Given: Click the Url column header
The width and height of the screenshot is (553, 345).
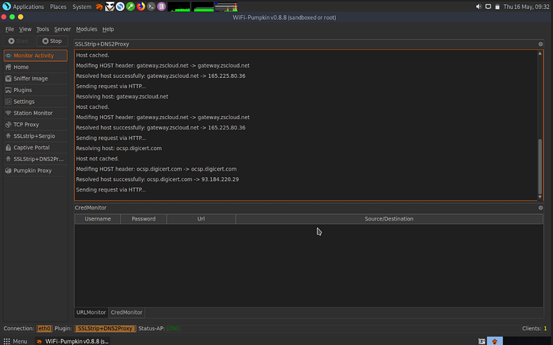Looking at the screenshot, I should tap(201, 218).
